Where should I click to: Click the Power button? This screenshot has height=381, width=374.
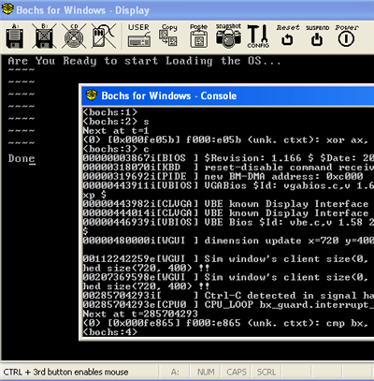click(x=346, y=36)
